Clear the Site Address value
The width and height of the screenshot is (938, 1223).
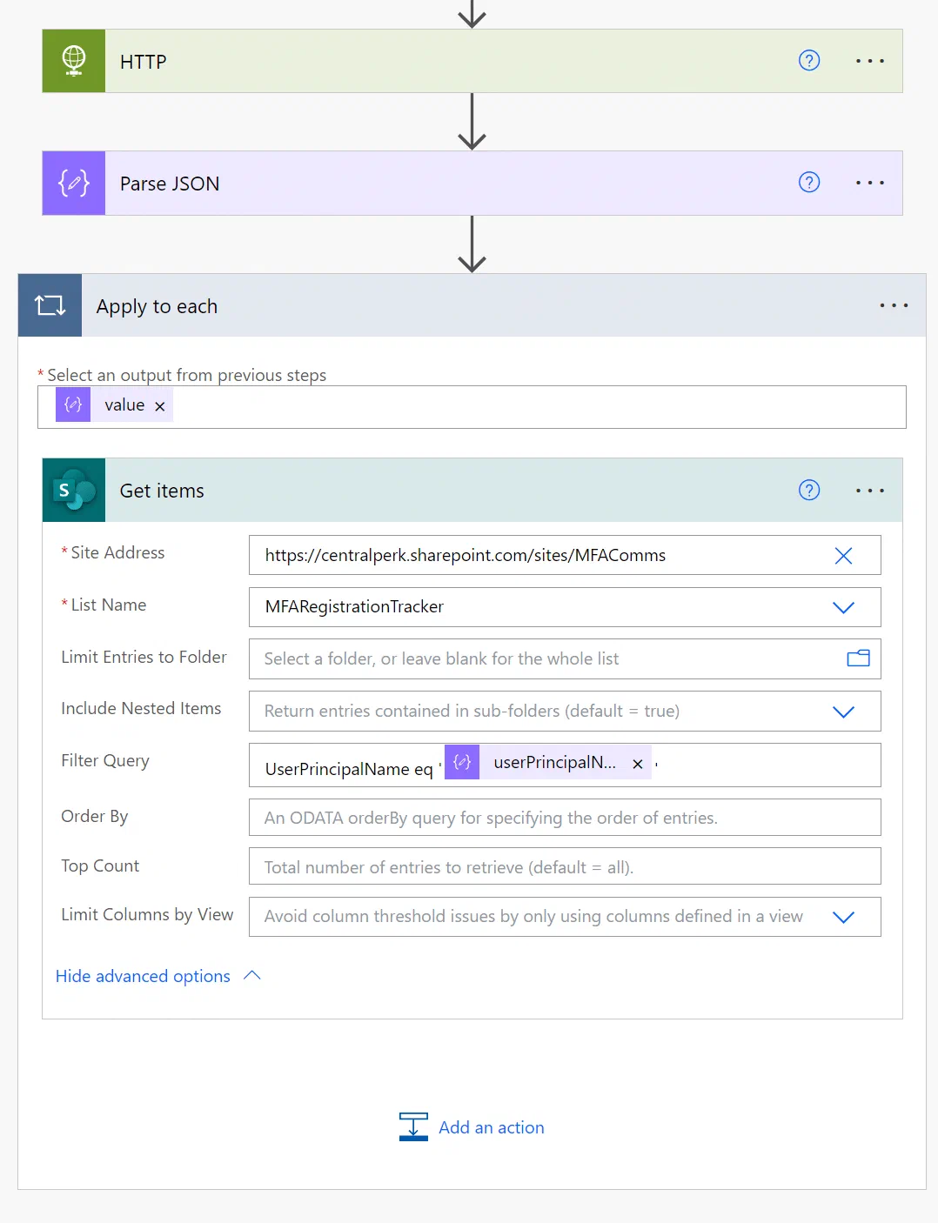pyautogui.click(x=843, y=556)
